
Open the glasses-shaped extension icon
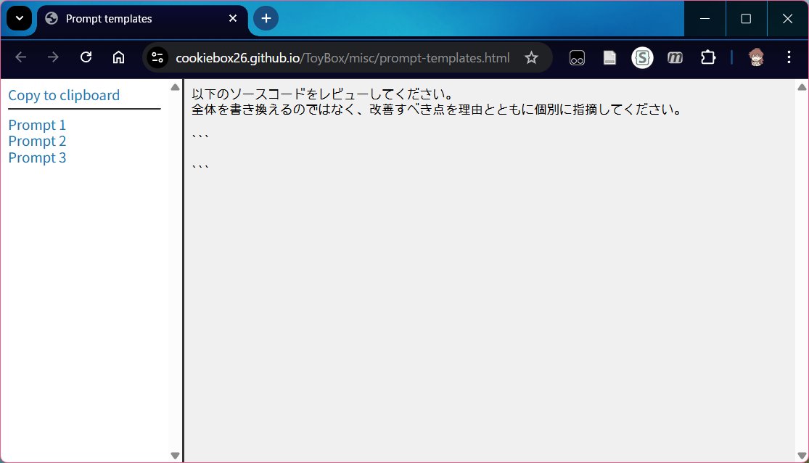pos(577,58)
